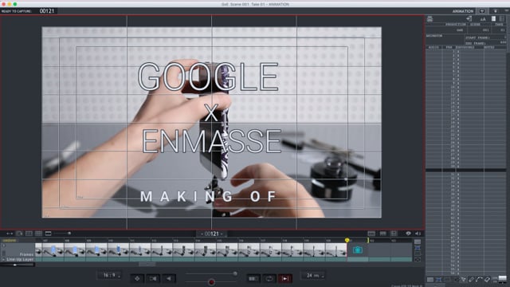Open the Cinematography workspace icon in the top bar
Image resolution: width=510 pixels, height=287 pixels.
click(495, 10)
